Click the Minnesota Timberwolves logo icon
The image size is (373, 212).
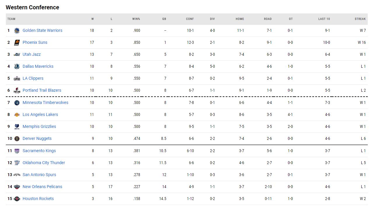[x=17, y=103]
